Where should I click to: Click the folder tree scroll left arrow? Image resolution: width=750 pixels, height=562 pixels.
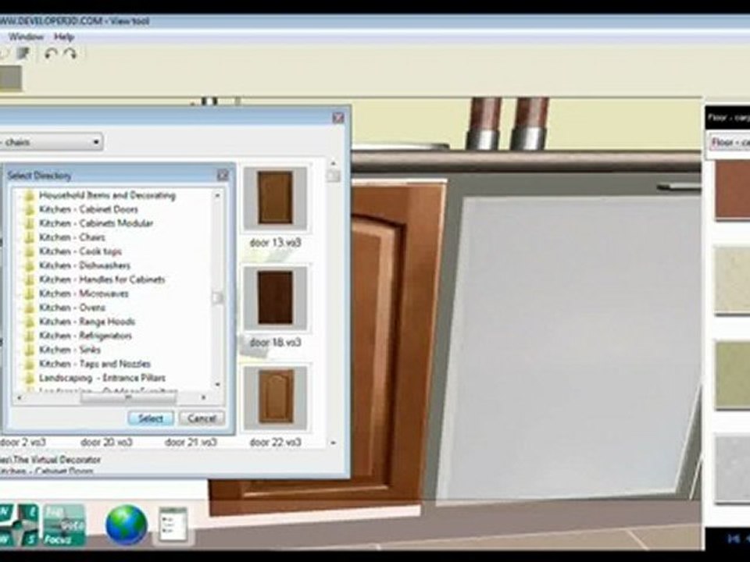click(20, 397)
